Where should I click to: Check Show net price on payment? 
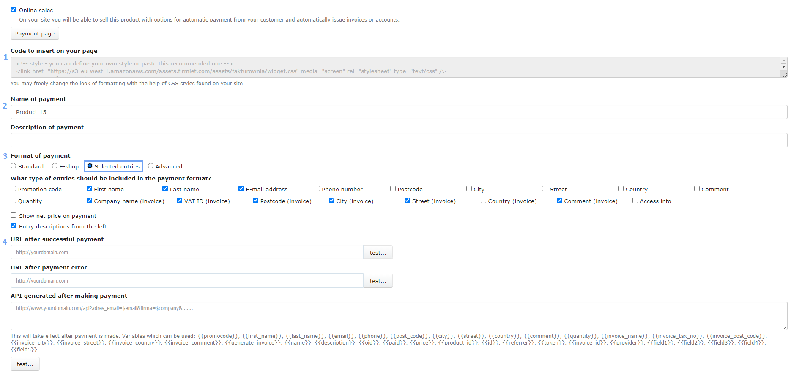[x=14, y=216]
